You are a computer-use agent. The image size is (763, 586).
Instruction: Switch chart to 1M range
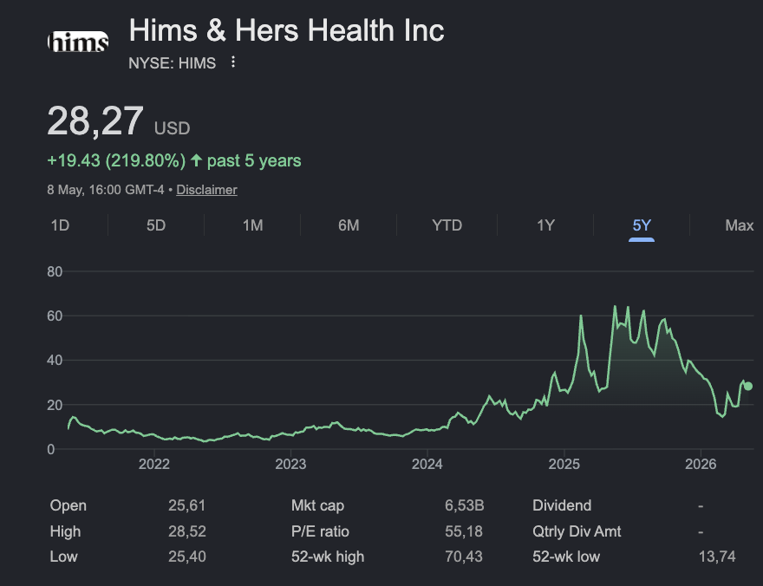tap(252, 225)
